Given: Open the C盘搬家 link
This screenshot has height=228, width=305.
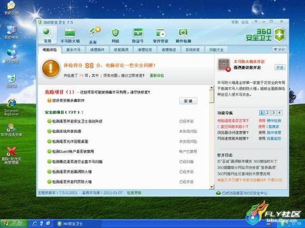Looking at the screenshot, I should [x=273, y=127].
